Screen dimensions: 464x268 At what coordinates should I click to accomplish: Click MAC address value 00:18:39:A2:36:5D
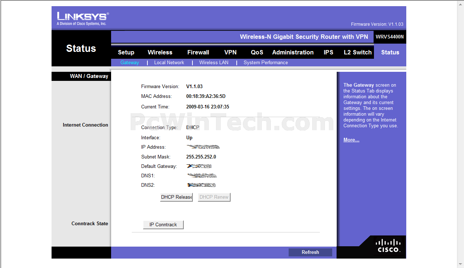pos(206,96)
